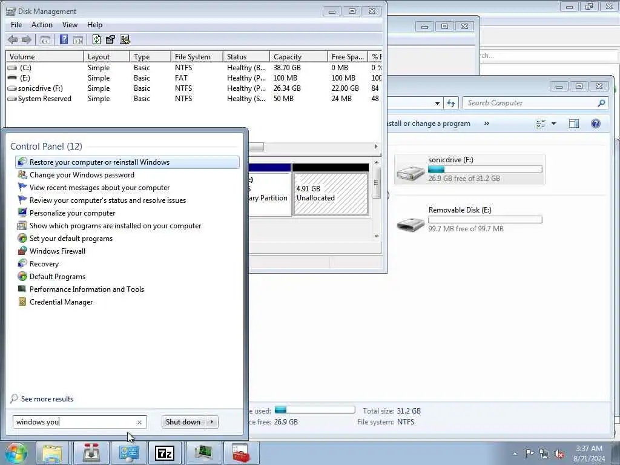Sort by the Volume column header
The width and height of the screenshot is (620, 465).
[44, 56]
